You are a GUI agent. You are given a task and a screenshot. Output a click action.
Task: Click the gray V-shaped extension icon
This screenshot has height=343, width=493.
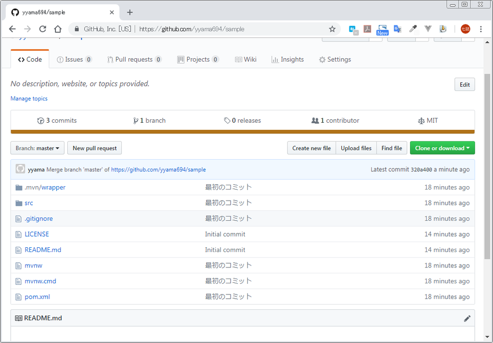pos(428,29)
